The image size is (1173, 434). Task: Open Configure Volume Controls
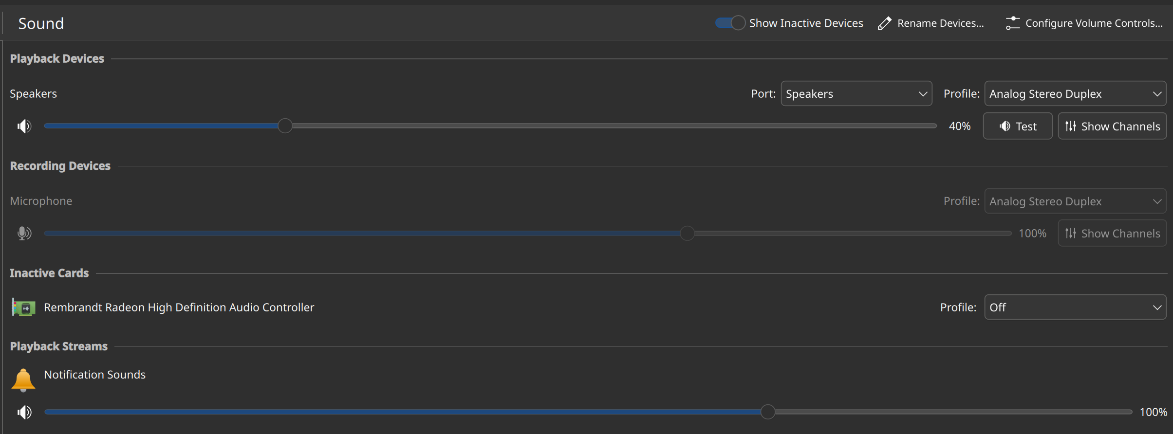click(x=1084, y=23)
